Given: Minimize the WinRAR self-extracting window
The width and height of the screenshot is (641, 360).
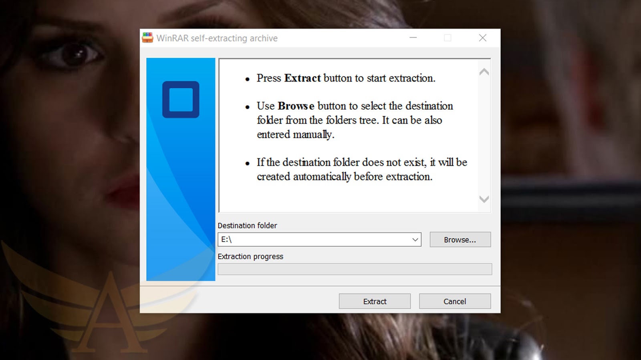Looking at the screenshot, I should point(413,38).
